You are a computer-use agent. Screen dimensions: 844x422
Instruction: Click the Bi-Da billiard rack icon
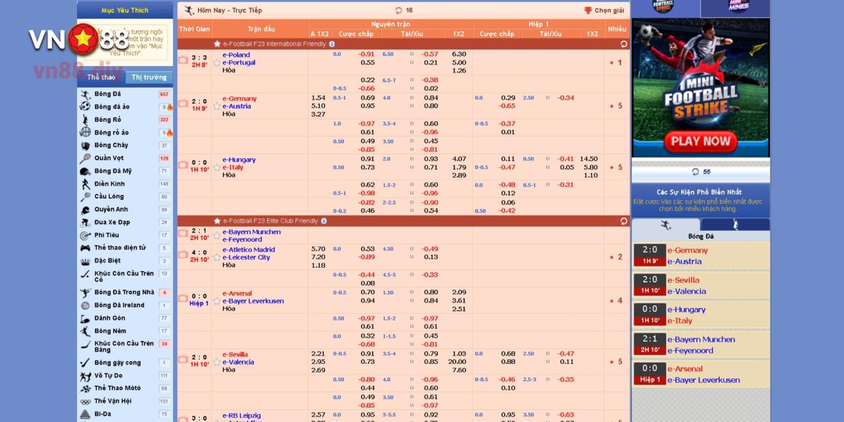click(85, 414)
